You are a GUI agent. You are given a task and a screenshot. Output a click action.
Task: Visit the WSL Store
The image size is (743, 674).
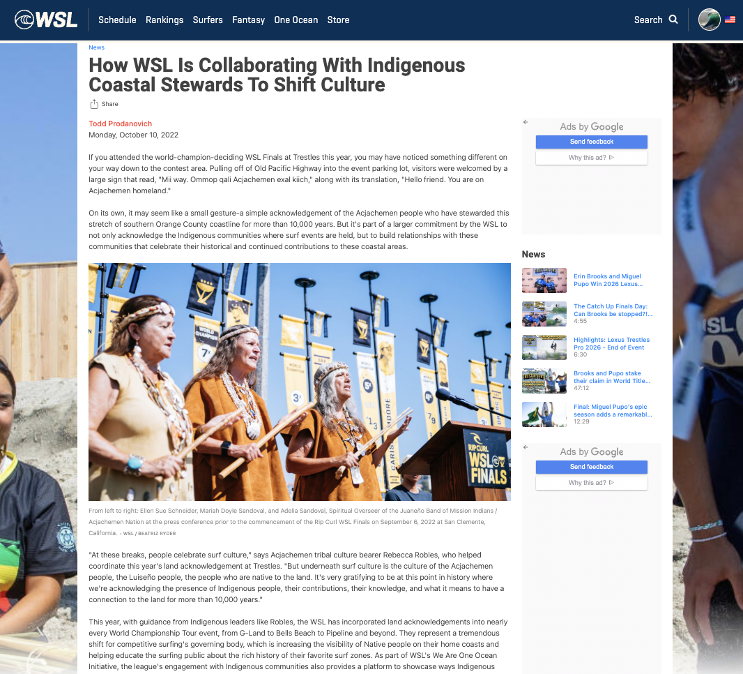tap(338, 20)
